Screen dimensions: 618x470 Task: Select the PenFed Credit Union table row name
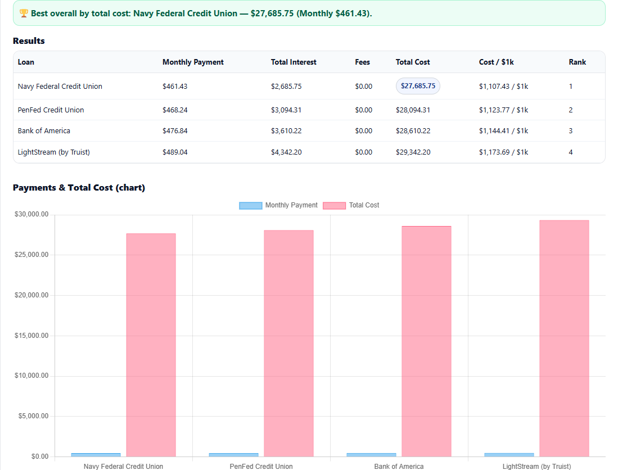[x=51, y=110]
